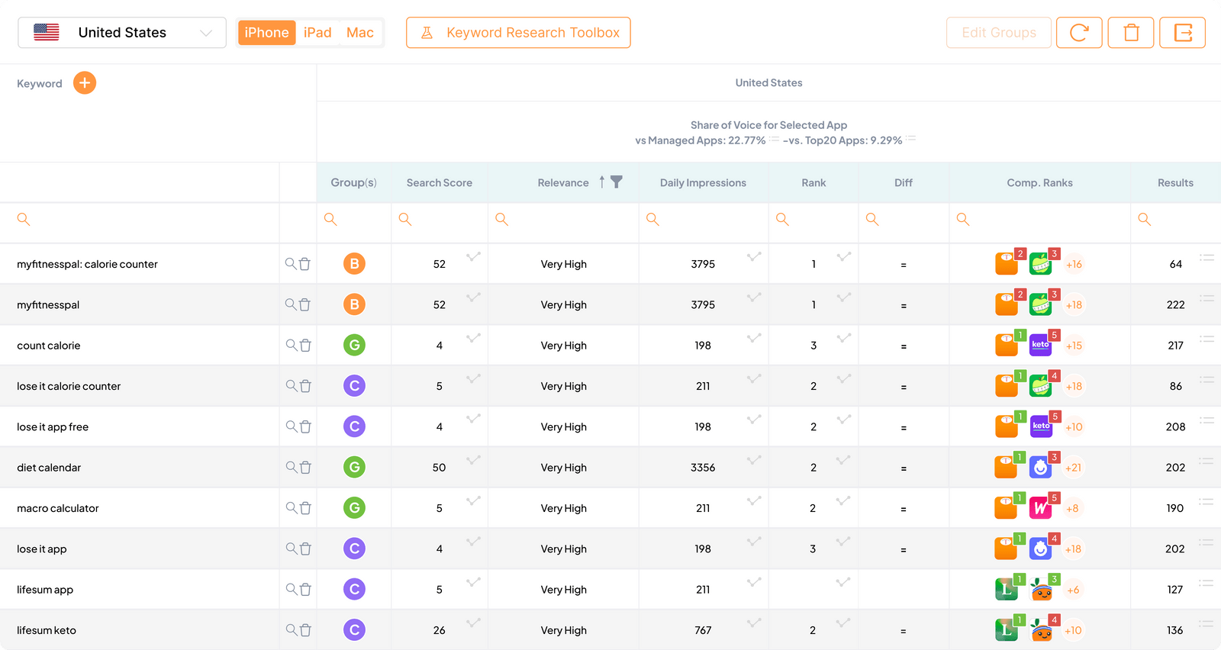The width and height of the screenshot is (1221, 650).
Task: Open the United States country dropdown
Action: [x=122, y=33]
